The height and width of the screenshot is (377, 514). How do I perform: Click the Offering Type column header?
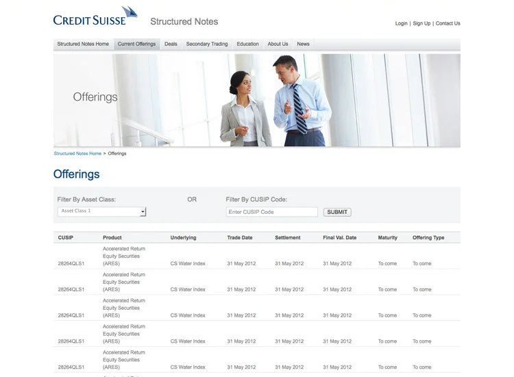pos(428,238)
